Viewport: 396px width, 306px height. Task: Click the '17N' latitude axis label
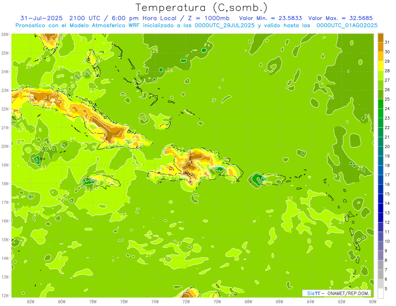tap(5, 202)
